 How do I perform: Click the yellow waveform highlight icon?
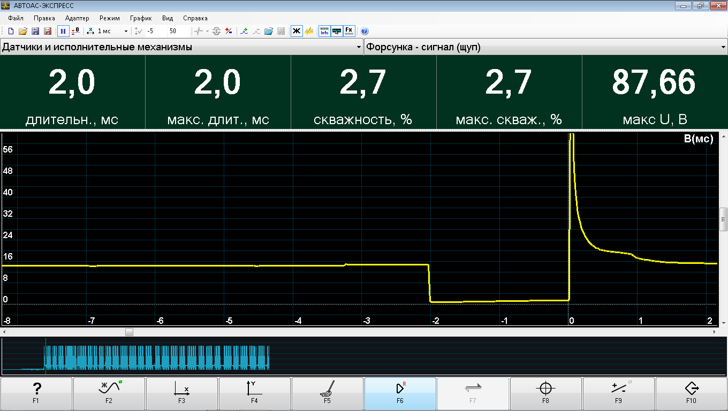309,31
